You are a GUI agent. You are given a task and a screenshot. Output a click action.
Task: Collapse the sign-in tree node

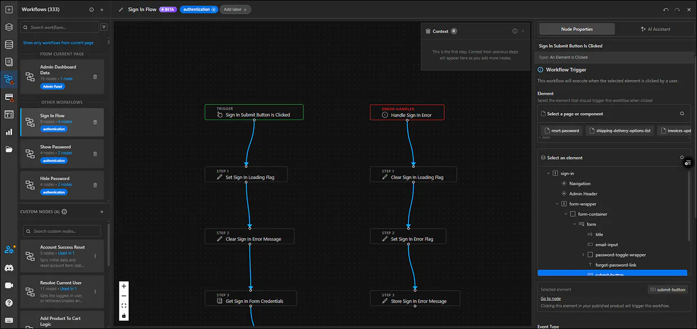click(x=548, y=173)
